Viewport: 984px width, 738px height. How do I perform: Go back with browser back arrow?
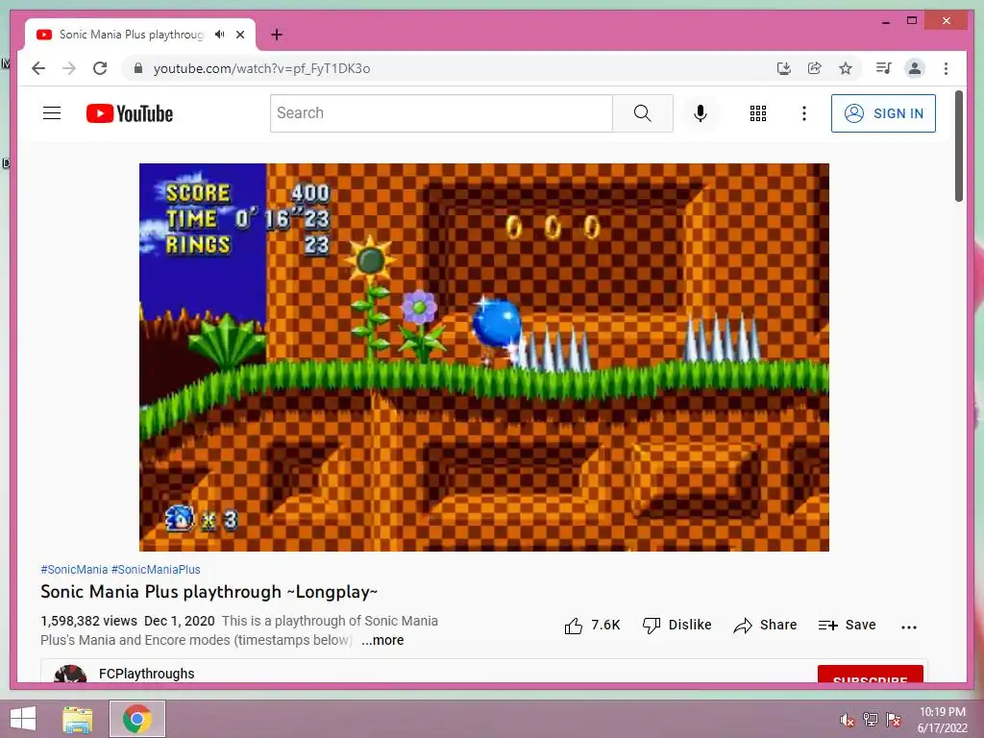coord(38,68)
